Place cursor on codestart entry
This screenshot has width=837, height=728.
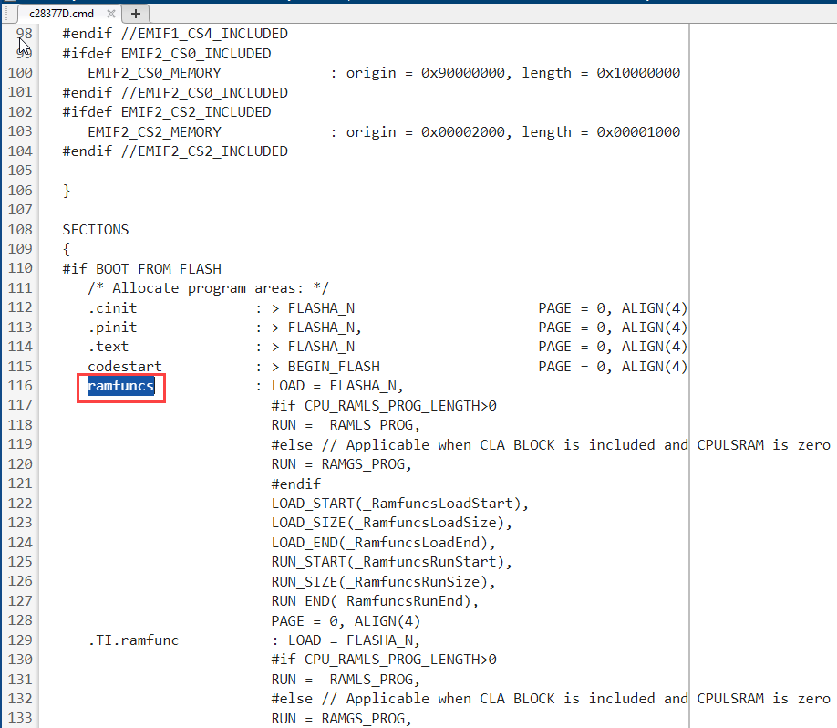125,367
